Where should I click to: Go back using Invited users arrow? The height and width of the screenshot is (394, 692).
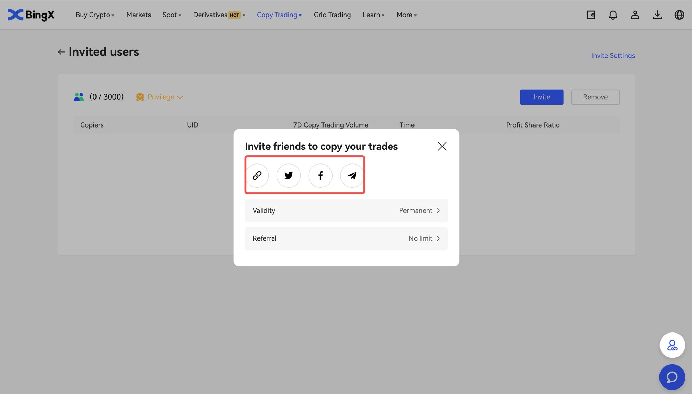[x=62, y=52]
